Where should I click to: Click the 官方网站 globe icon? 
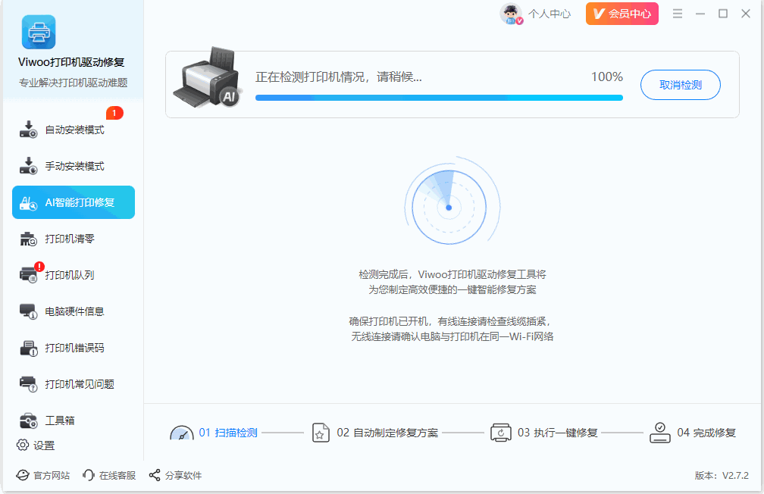pos(23,475)
